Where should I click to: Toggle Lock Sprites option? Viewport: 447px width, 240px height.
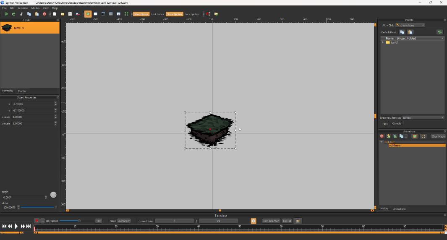click(x=192, y=14)
